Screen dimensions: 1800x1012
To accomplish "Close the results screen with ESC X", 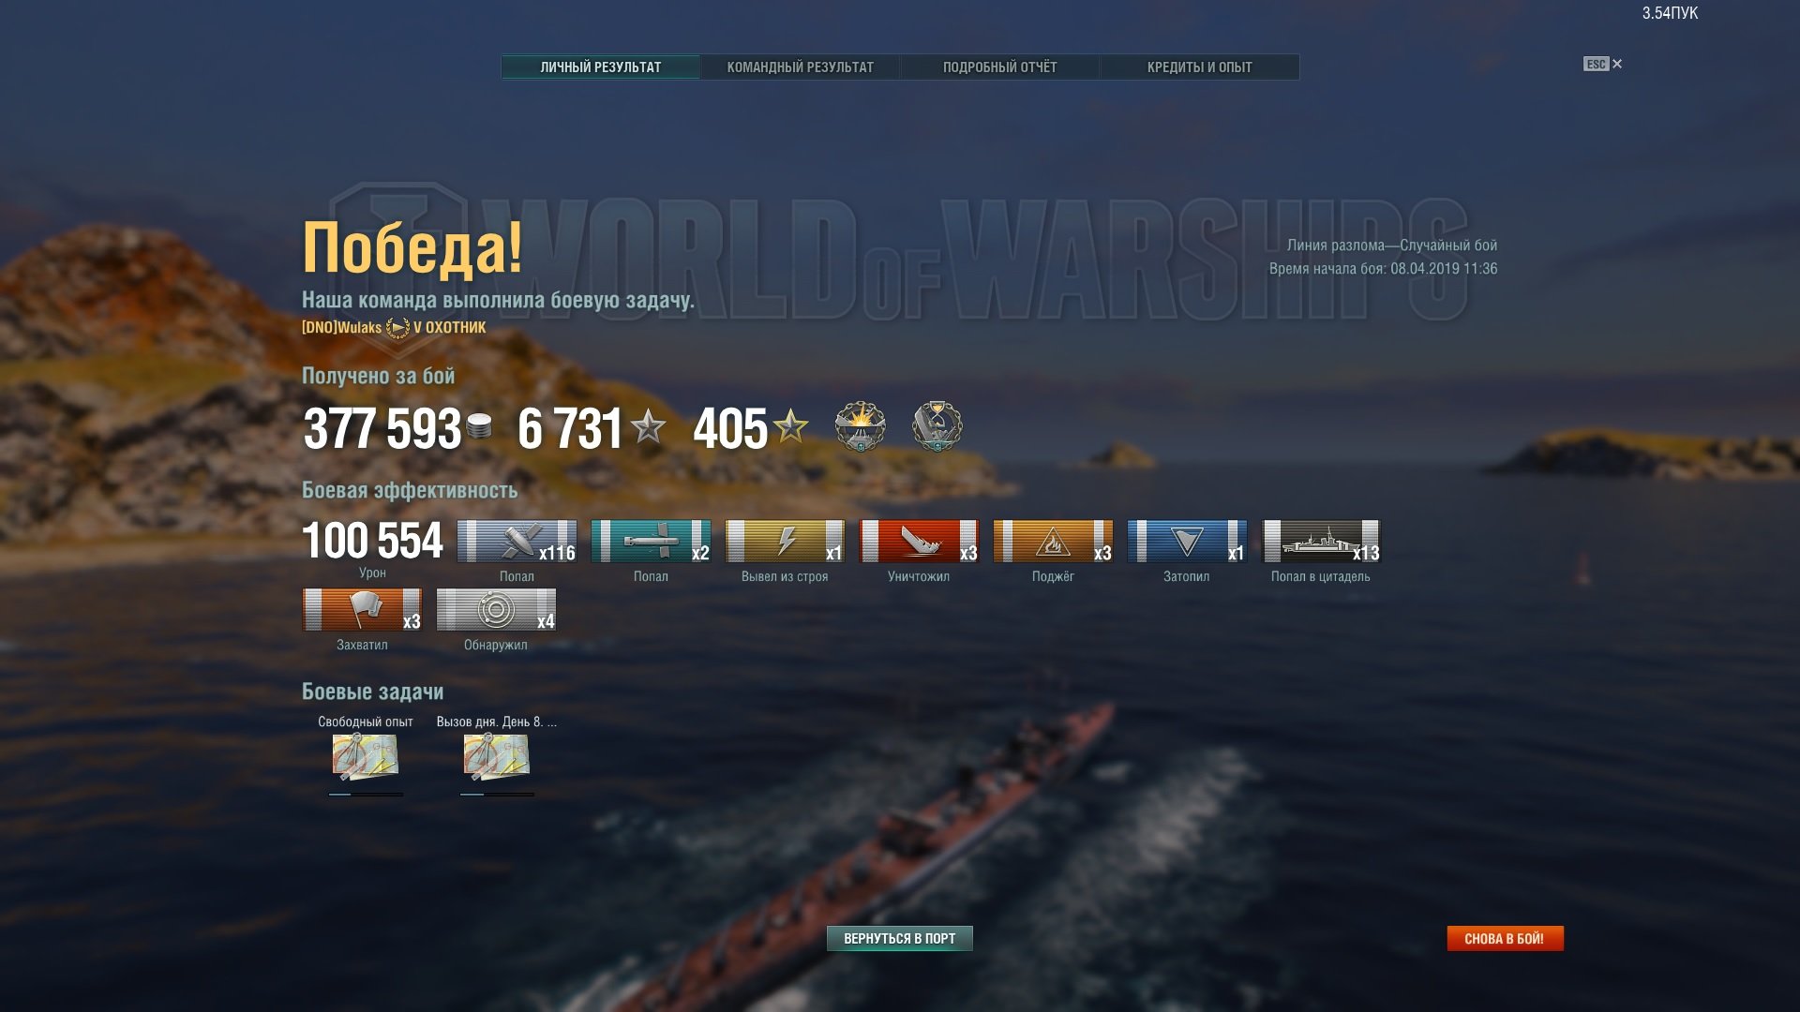I will coord(1603,64).
